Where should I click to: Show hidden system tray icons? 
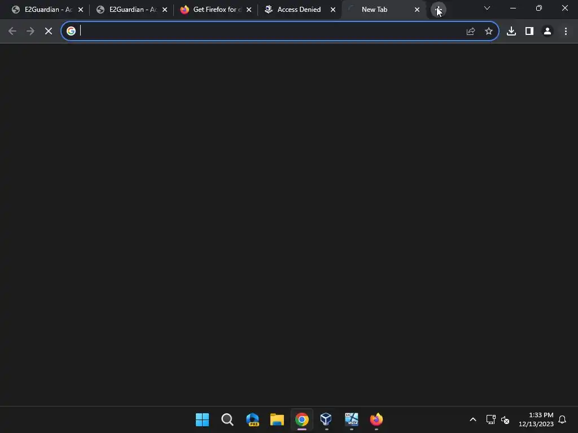coord(473,419)
